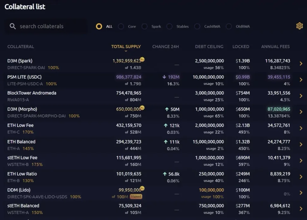This screenshot has height=220, width=307.
Task: Sort by the TOTAL SUPPLY column header
Action: click(x=126, y=46)
